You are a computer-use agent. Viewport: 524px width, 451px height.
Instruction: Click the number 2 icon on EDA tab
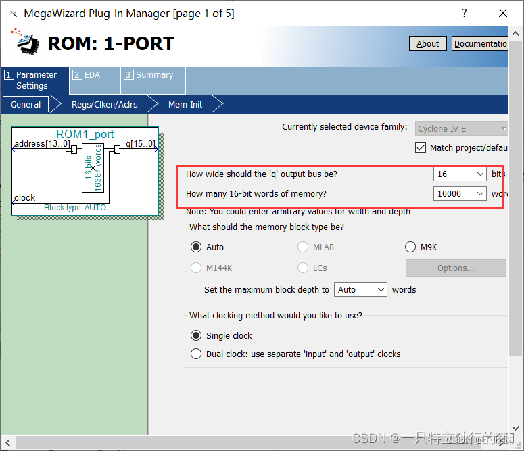[77, 74]
